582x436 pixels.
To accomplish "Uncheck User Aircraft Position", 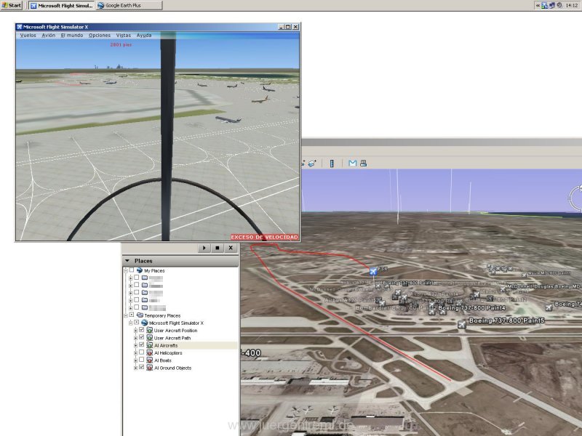I will pos(141,330).
